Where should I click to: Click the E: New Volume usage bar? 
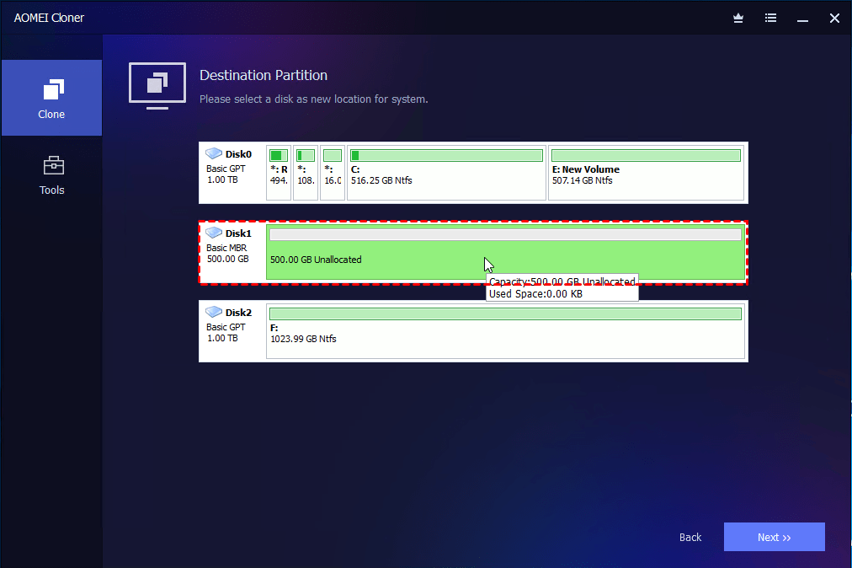646,156
